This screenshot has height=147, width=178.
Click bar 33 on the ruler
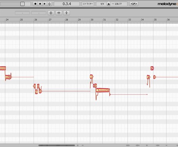click(x=130, y=20)
